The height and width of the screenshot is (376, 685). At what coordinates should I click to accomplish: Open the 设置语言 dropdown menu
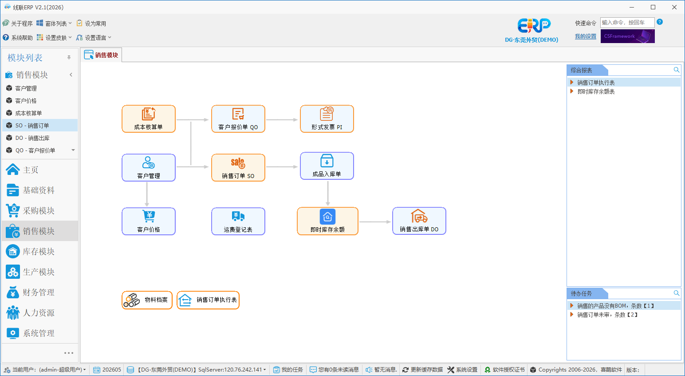[94, 37]
